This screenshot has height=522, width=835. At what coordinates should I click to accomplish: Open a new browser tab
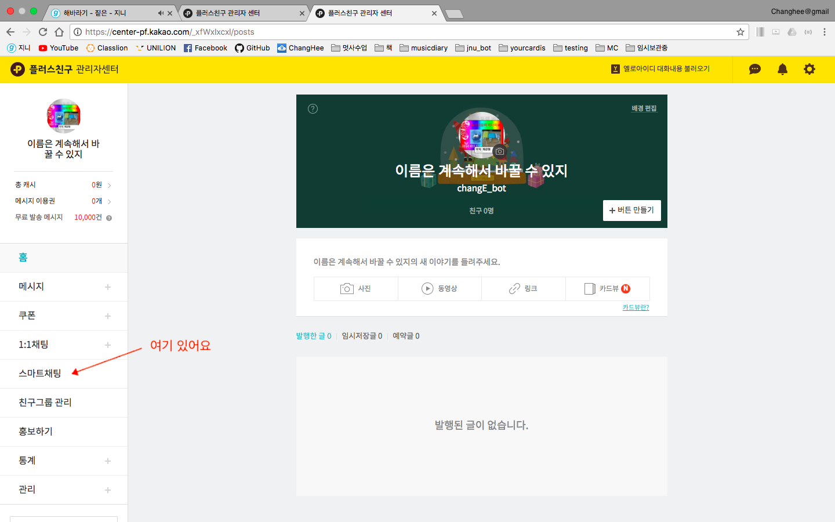pyautogui.click(x=454, y=14)
